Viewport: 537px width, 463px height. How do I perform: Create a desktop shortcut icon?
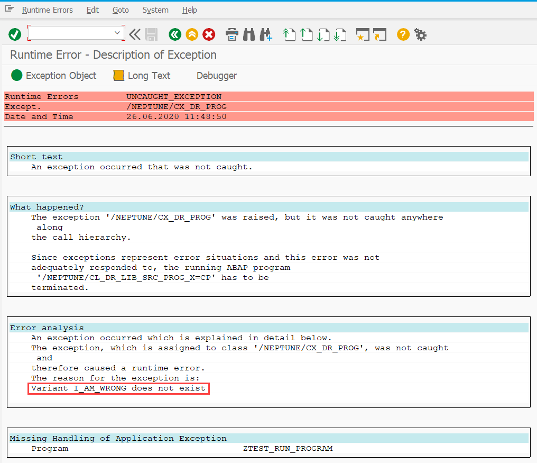click(379, 34)
